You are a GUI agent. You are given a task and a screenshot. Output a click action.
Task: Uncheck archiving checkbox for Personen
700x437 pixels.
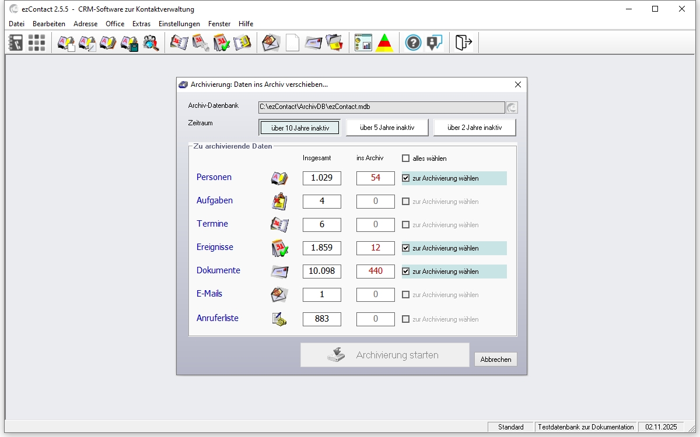tap(406, 178)
